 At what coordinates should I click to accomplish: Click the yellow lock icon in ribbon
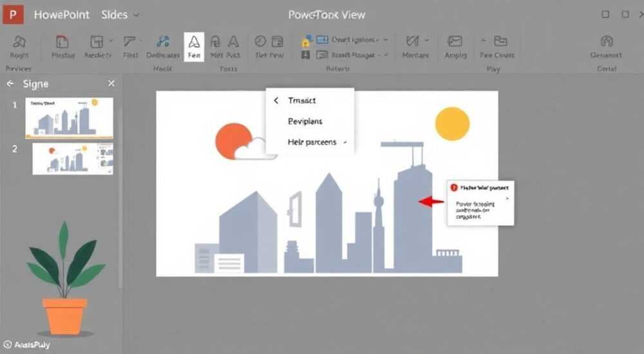pyautogui.click(x=307, y=41)
